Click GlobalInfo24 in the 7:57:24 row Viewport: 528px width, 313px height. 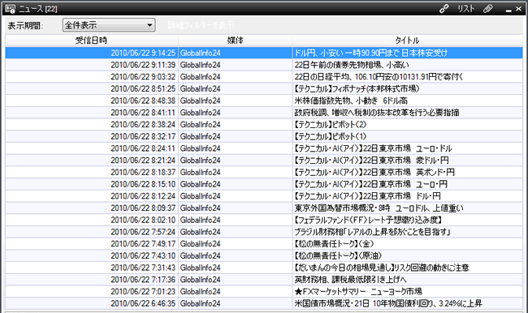point(200,232)
